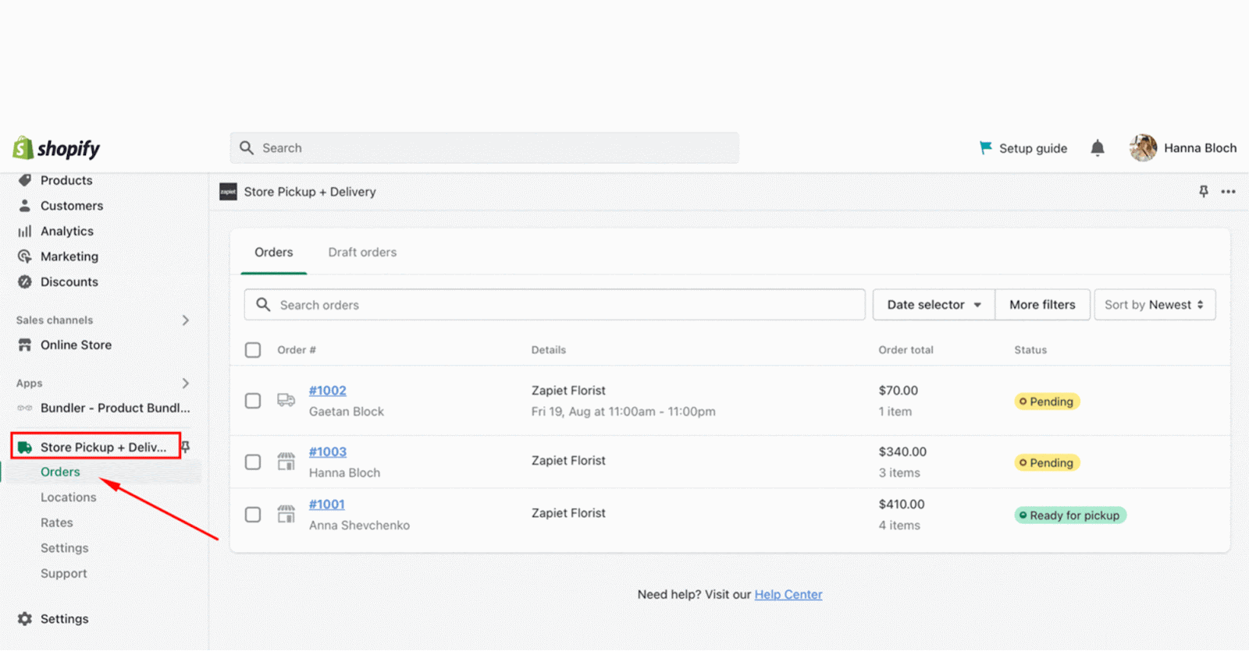This screenshot has width=1249, height=651.
Task: Click the More filters button
Action: tap(1042, 304)
